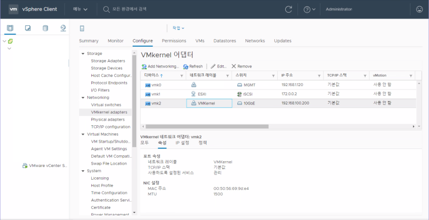Open Swap File Location settings
429x220 pixels.
(x=109, y=163)
